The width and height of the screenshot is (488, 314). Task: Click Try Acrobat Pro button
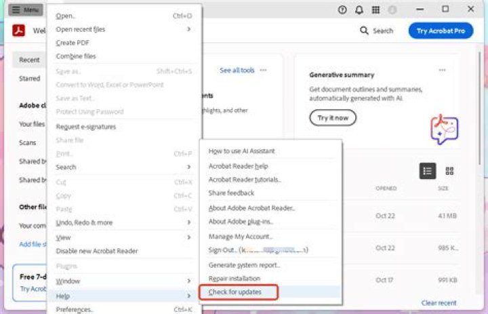click(x=441, y=31)
